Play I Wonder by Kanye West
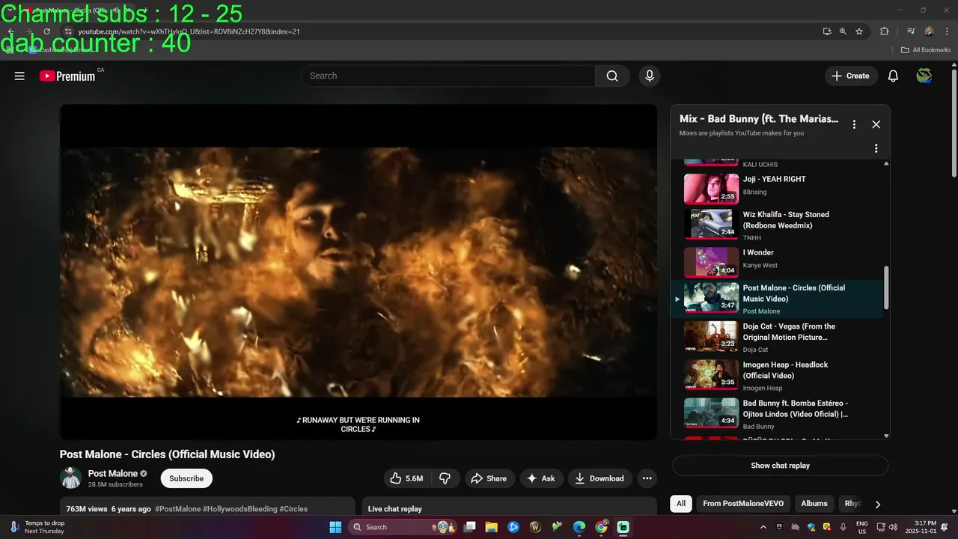Screen dimensions: 958x539 (778, 262)
